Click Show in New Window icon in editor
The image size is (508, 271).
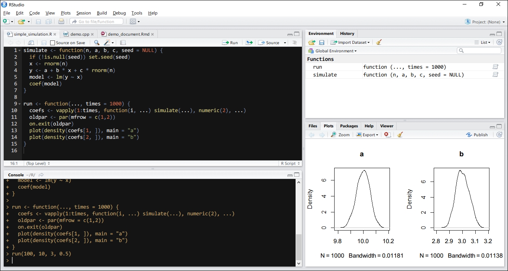31,43
